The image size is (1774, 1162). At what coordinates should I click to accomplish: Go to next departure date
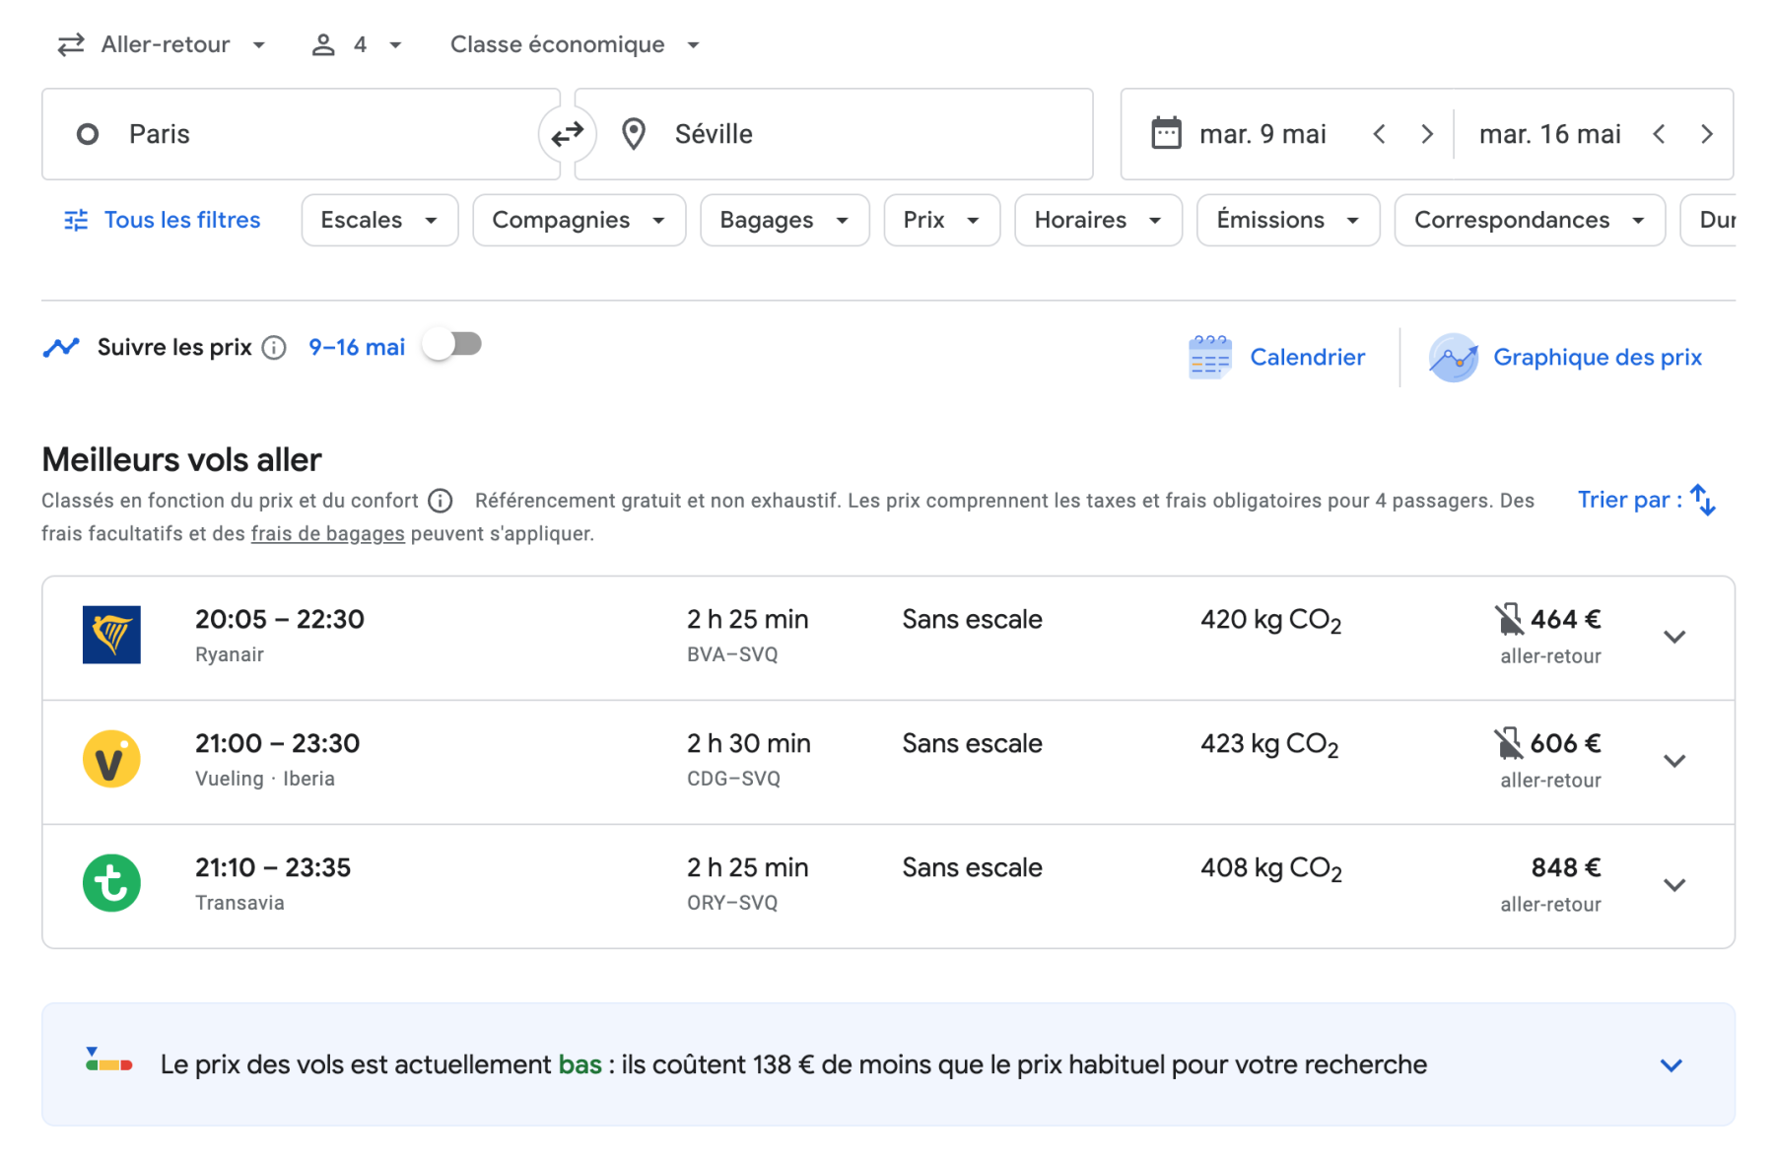pyautogui.click(x=1426, y=134)
